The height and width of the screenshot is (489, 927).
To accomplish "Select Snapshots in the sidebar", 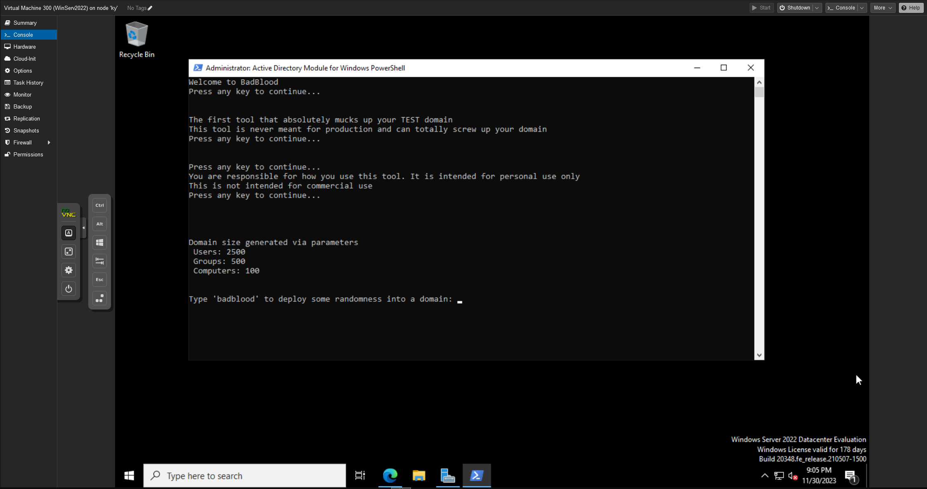I will pos(26,130).
